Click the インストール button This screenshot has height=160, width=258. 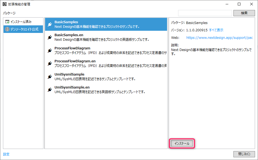click(182, 143)
